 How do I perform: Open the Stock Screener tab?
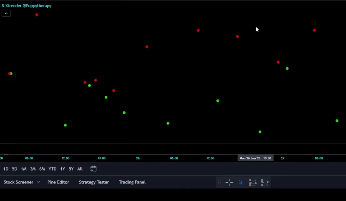18,182
